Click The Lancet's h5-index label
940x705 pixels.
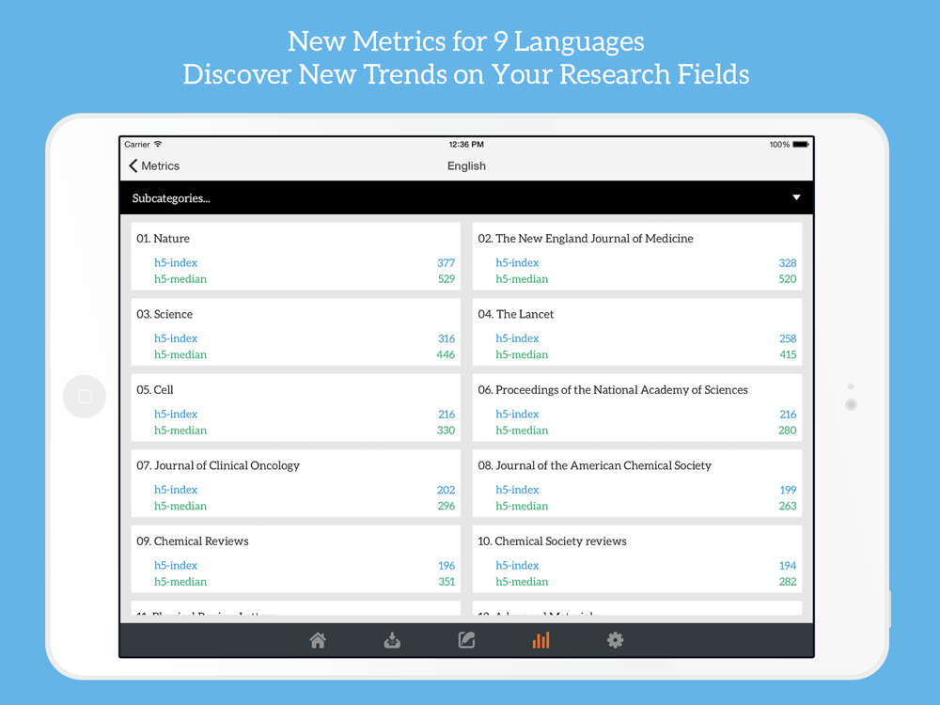click(517, 338)
